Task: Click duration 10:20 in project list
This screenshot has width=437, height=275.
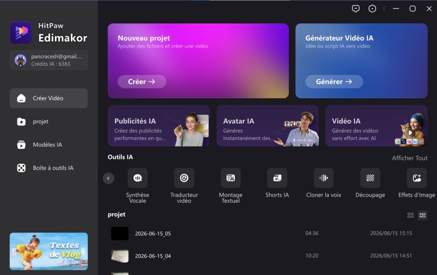Action: [x=312, y=255]
